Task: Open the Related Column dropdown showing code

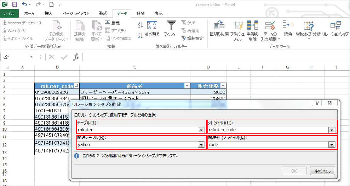Action: [332, 145]
